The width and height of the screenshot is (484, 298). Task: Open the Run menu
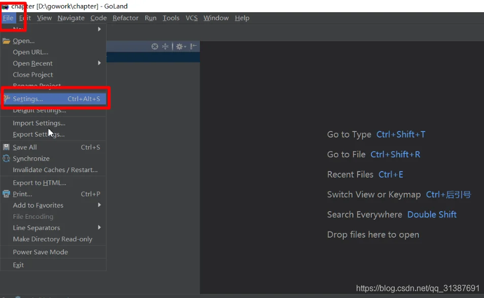click(151, 18)
